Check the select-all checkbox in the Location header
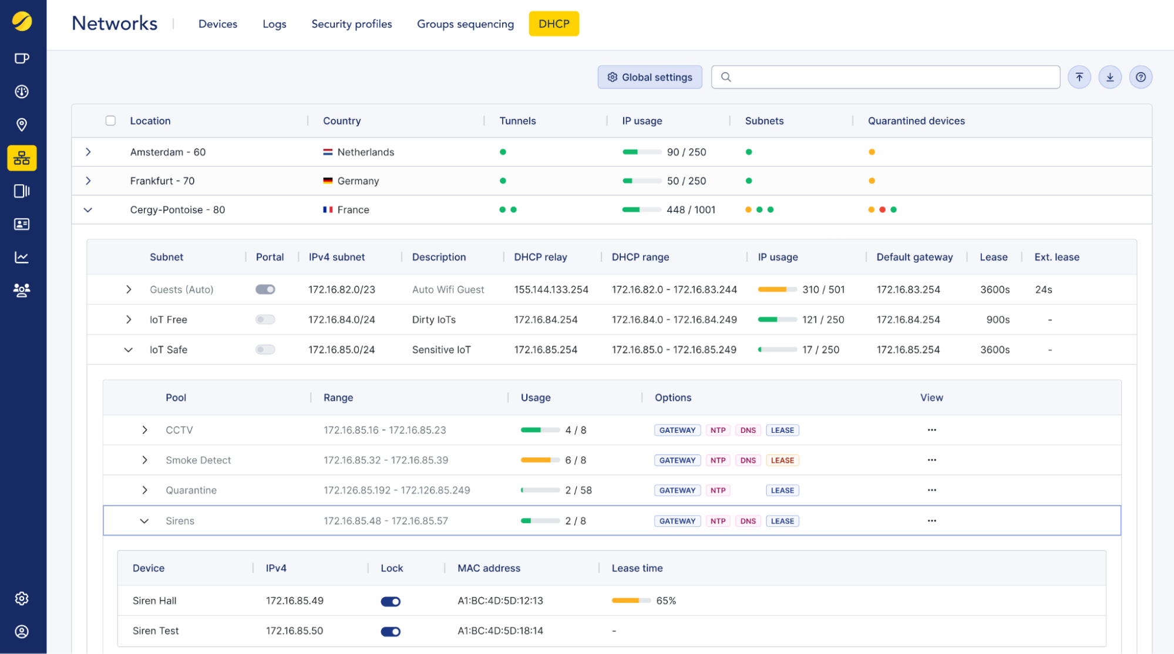 [x=110, y=120]
